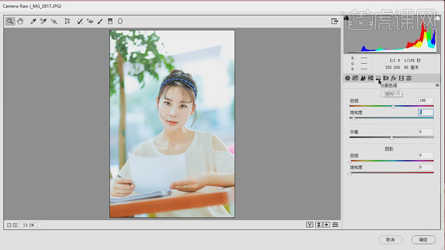Open the Split Toning panel flyout menu
This screenshot has width=445, height=250.
[x=437, y=85]
